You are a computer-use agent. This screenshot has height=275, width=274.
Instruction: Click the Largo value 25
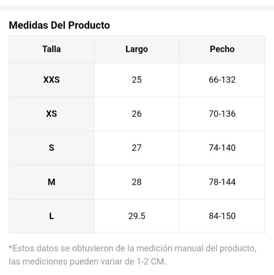coord(137,80)
